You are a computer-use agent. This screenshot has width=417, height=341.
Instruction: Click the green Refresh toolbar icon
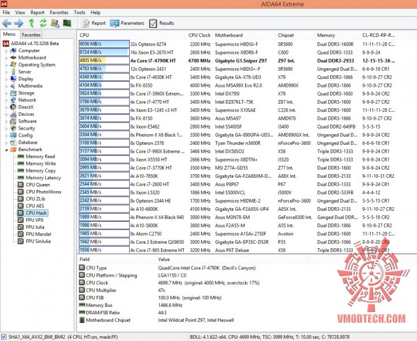(x=43, y=23)
